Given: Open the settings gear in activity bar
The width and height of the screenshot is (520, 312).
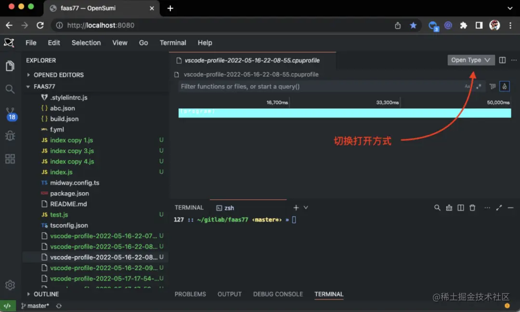Looking at the screenshot, I should (x=10, y=285).
